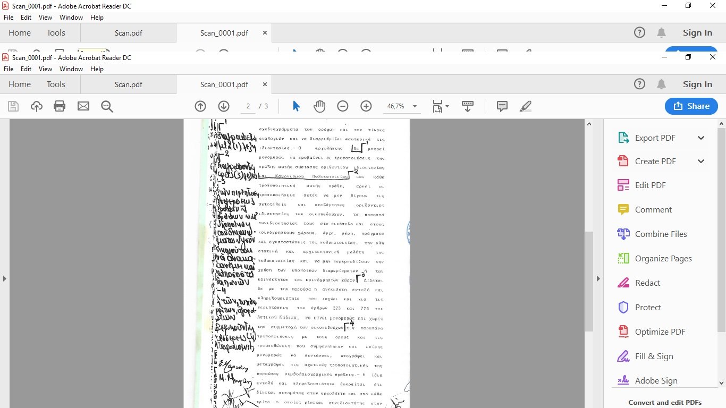The width and height of the screenshot is (726, 408).
Task: Open the zoom level 46,7% dropdown
Action: coord(415,106)
